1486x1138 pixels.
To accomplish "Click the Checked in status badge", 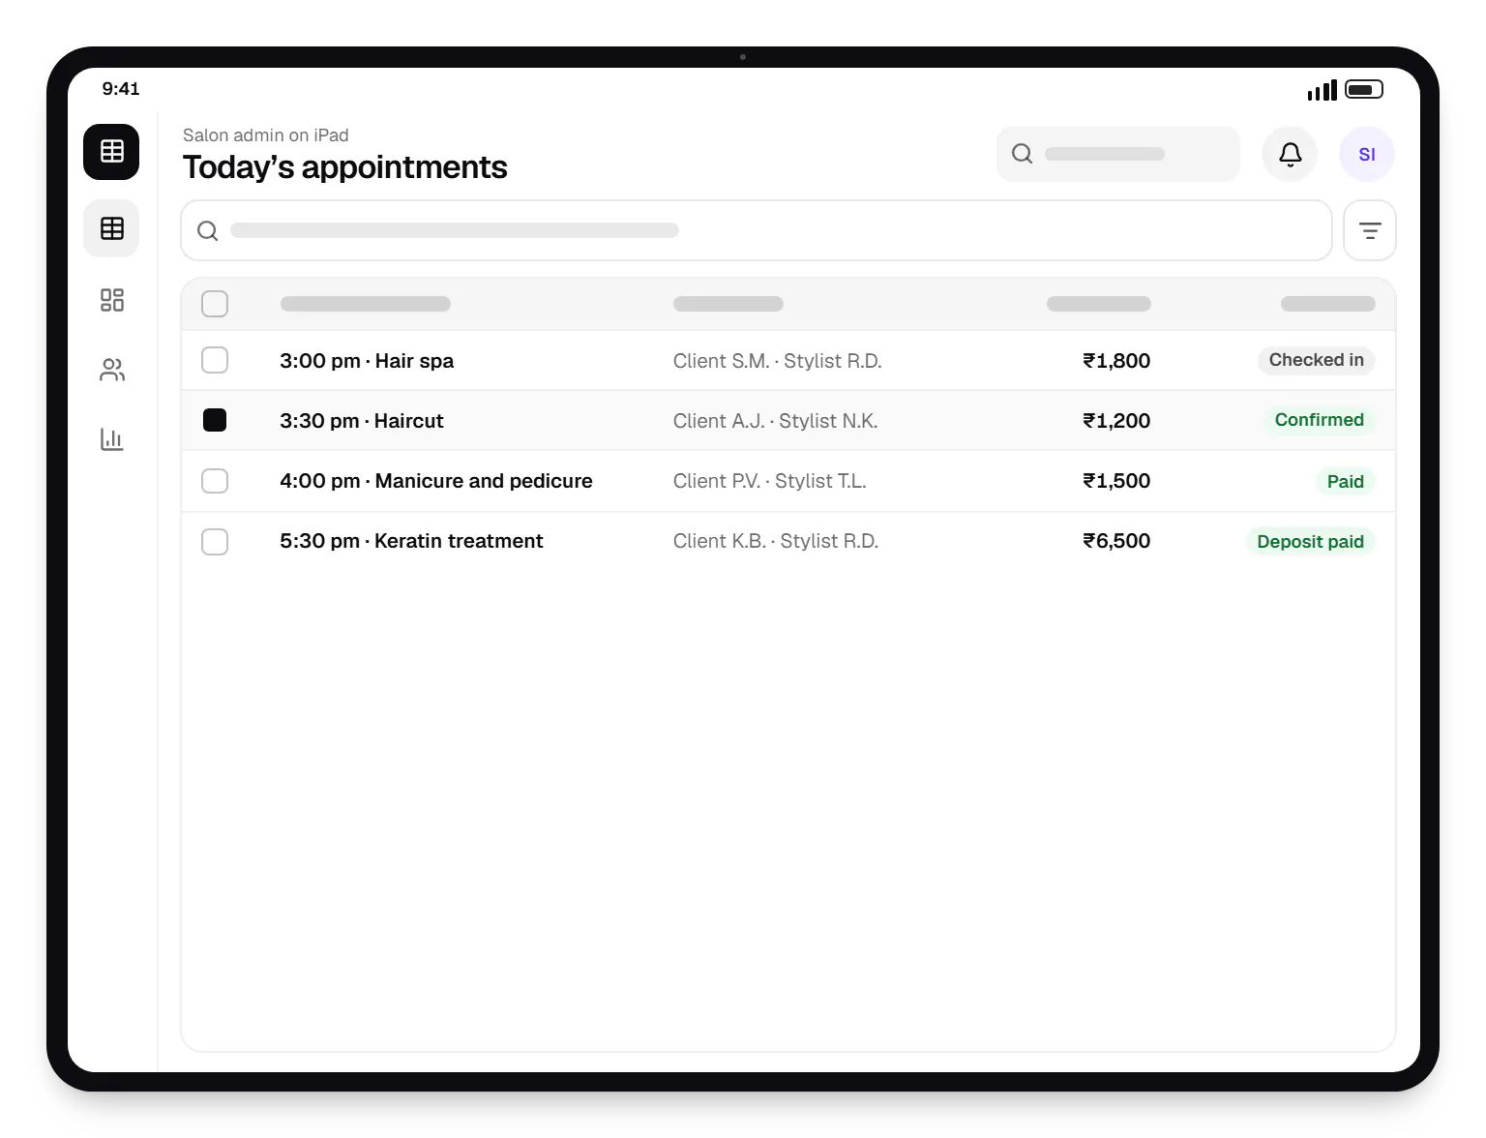I will 1316,360.
